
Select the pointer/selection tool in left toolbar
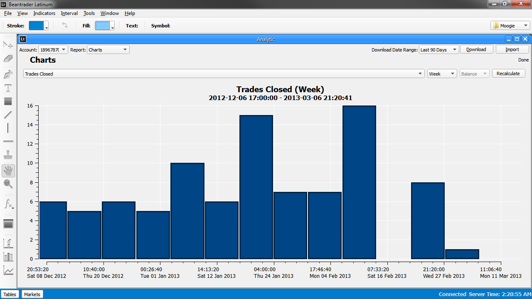8,44
